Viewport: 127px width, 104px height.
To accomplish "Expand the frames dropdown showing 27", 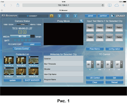I will coord(121,64).
